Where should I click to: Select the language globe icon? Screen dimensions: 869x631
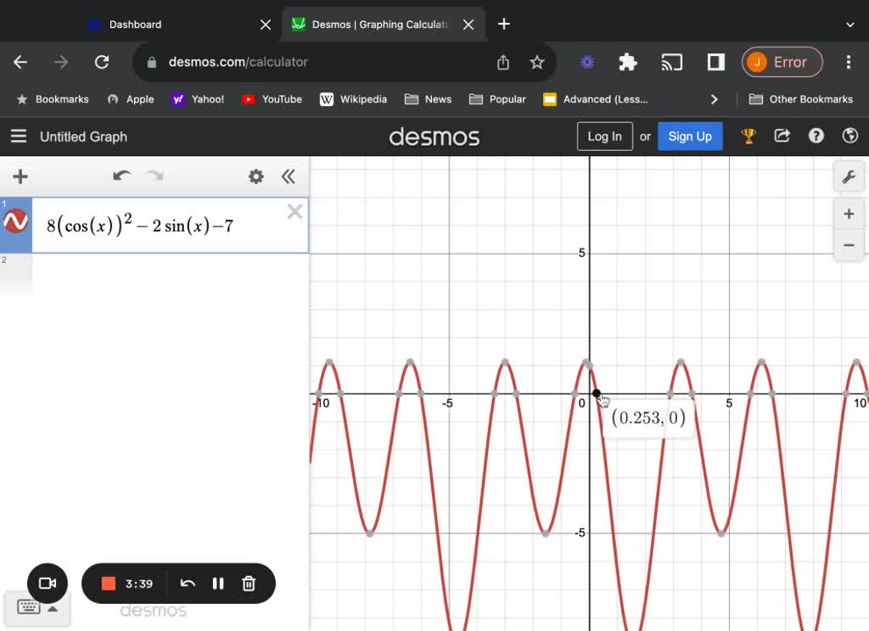point(850,136)
